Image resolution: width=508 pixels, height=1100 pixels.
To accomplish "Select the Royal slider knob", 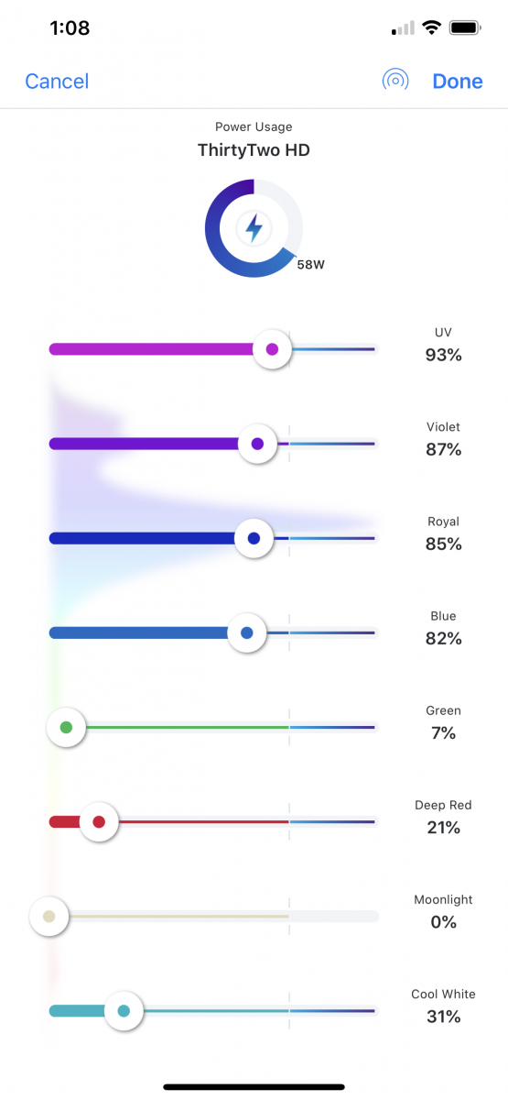I will [254, 538].
